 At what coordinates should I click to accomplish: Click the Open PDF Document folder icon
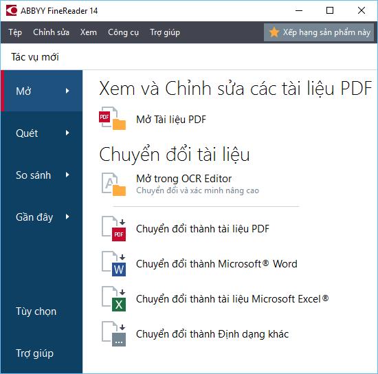tap(112, 118)
